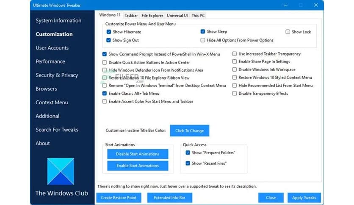Open the File Explorer tab
354x205 pixels.
coord(152,16)
